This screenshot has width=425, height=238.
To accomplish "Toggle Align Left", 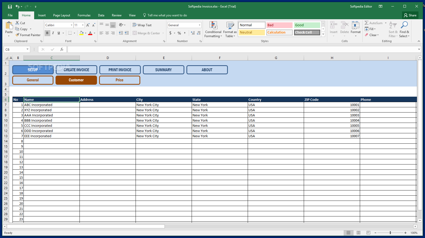I will [101, 33].
